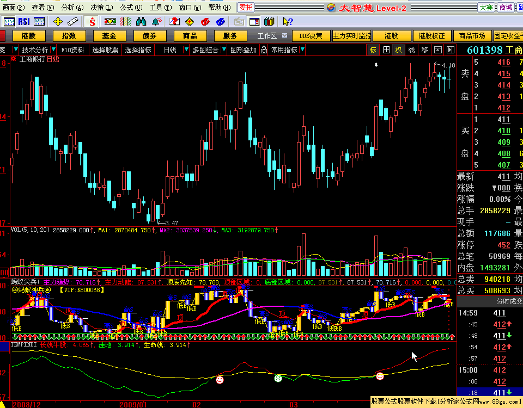Image resolution: width=523 pixels, height=408 pixels.
Task: Select the ruler measuring tool
Action: 72,22
